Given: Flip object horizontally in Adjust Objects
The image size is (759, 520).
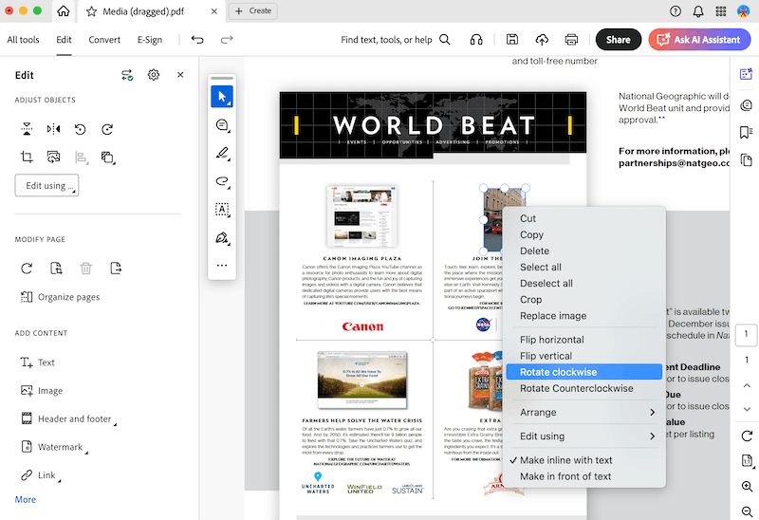Looking at the screenshot, I should click(53, 129).
